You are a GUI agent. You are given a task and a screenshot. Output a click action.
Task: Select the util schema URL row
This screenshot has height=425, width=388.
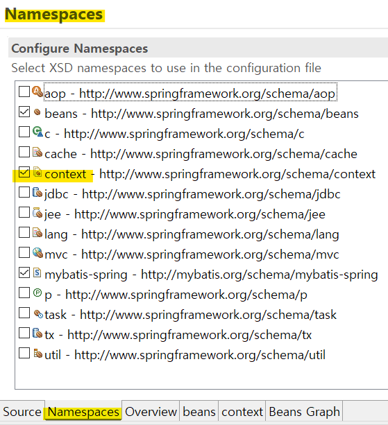pyautogui.click(x=185, y=355)
